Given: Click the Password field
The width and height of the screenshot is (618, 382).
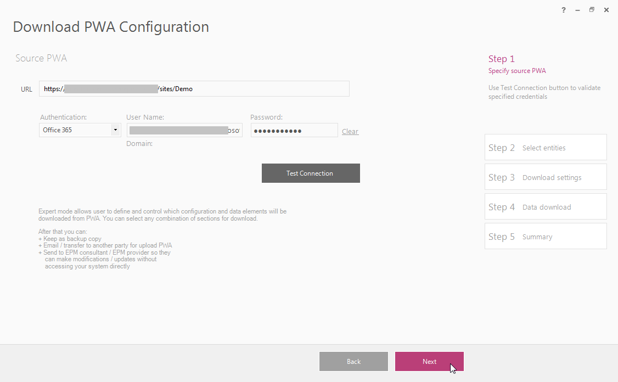Looking at the screenshot, I should click(x=294, y=130).
